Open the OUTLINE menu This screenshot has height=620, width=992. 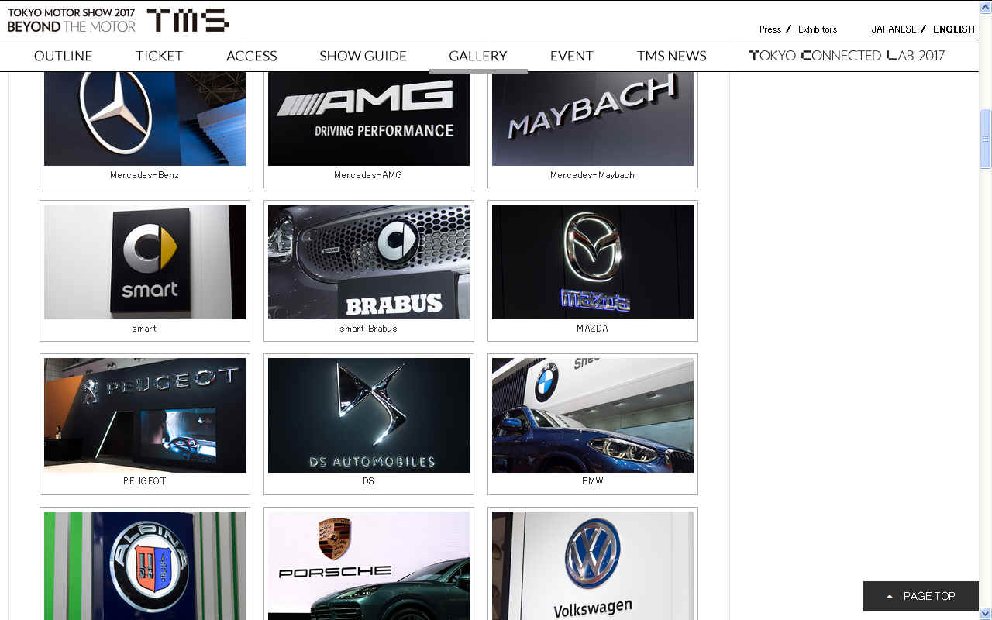coord(63,56)
